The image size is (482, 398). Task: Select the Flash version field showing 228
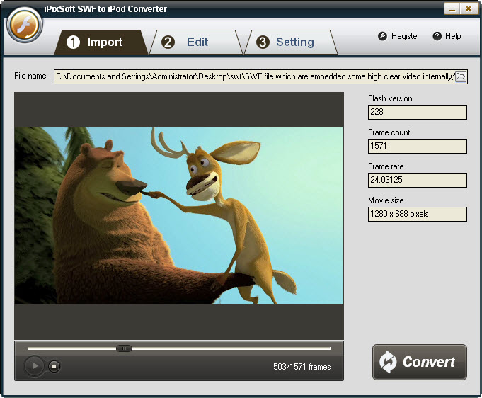tap(418, 112)
